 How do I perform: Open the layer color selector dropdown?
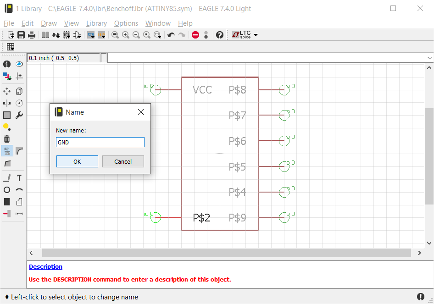point(7,76)
